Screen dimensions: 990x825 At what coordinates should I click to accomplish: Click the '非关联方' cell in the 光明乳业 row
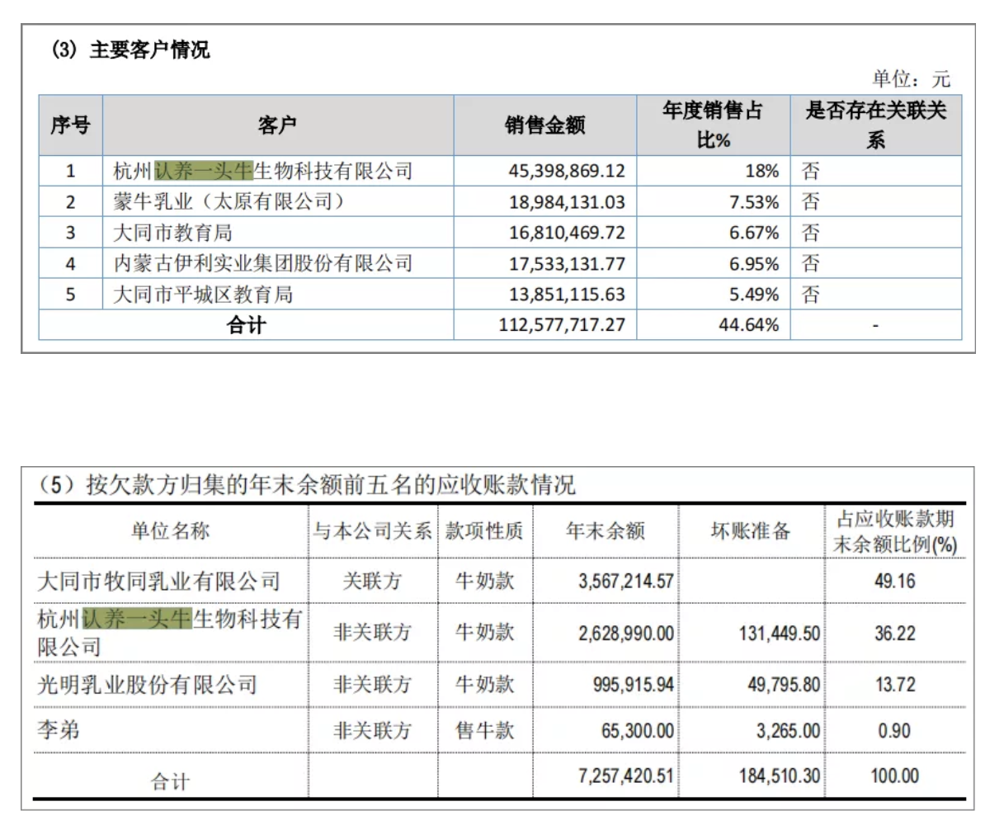pyautogui.click(x=372, y=684)
